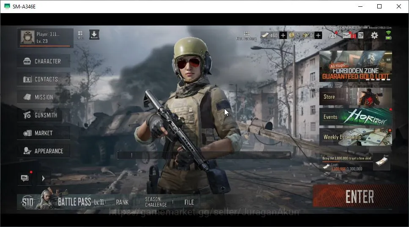Open the settings gear
Image resolution: width=409 pixels, height=227 pixels.
(x=374, y=35)
